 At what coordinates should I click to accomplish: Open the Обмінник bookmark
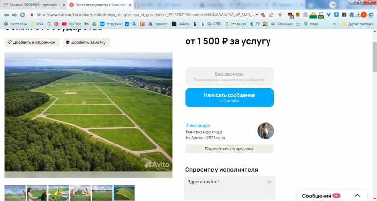tap(282, 24)
